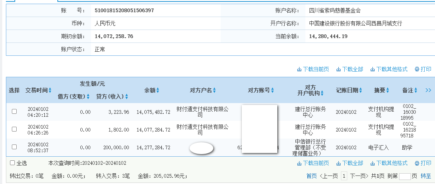Sort by 对方账号 arrows
The image size is (435, 184).
click(272, 90)
